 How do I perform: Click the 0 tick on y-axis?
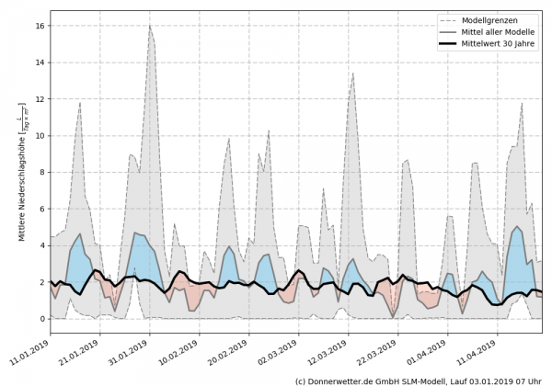pyautogui.click(x=40, y=319)
